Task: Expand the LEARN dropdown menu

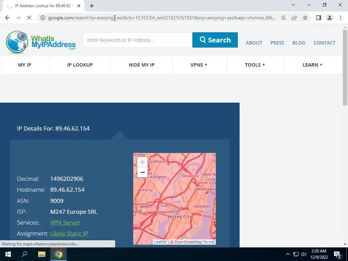Action: coord(312,65)
